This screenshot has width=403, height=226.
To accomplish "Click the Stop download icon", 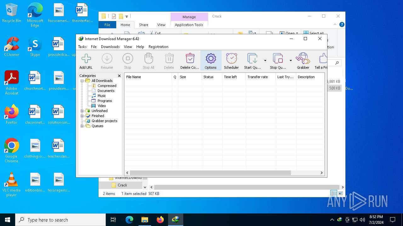I will [128, 61].
